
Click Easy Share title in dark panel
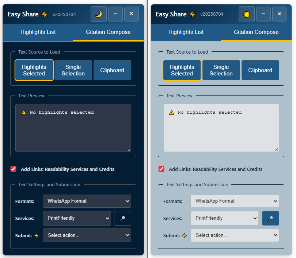click(23, 14)
